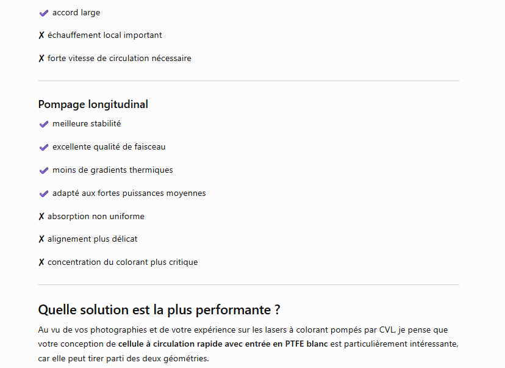Click the checkmark icon beside 'accord large'
Image resolution: width=505 pixels, height=368 pixels.
tap(44, 13)
